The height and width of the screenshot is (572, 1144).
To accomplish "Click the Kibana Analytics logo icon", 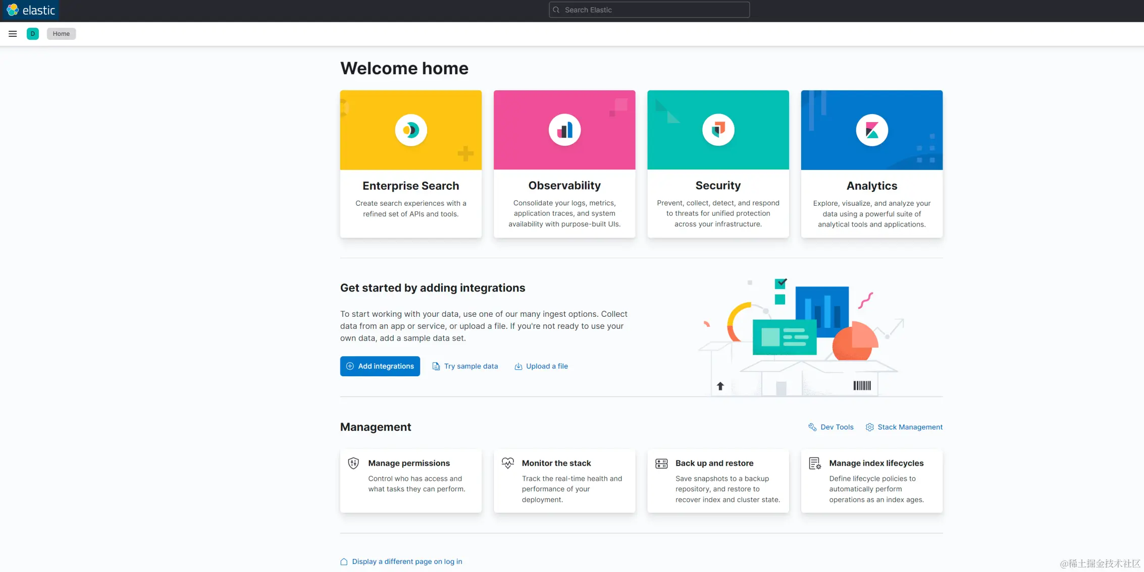I will [x=872, y=130].
